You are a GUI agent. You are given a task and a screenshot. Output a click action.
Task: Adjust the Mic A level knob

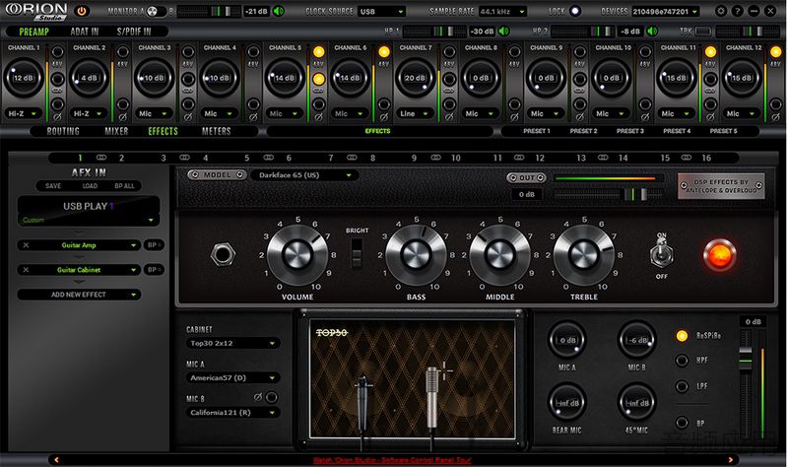pyautogui.click(x=567, y=340)
